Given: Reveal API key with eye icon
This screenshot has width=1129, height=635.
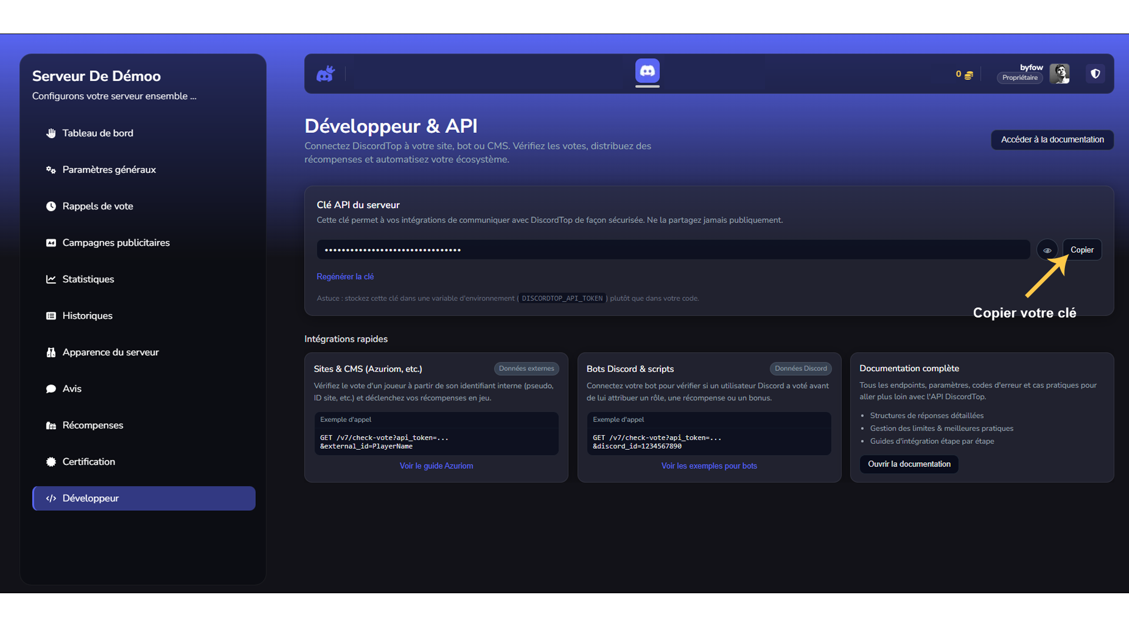Looking at the screenshot, I should tap(1047, 250).
